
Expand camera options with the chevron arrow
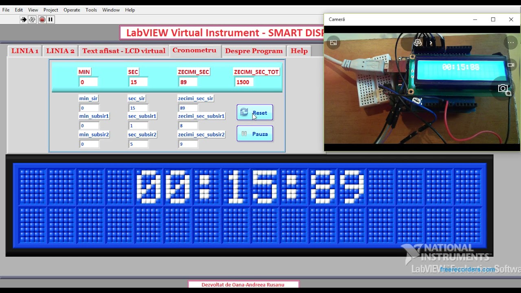(x=431, y=43)
